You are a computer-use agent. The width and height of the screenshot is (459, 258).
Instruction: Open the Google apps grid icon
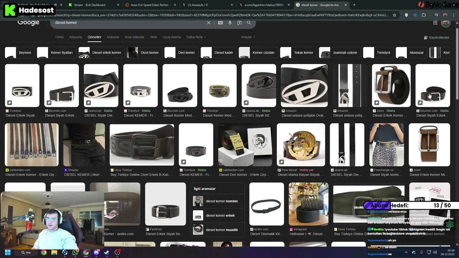(x=435, y=23)
